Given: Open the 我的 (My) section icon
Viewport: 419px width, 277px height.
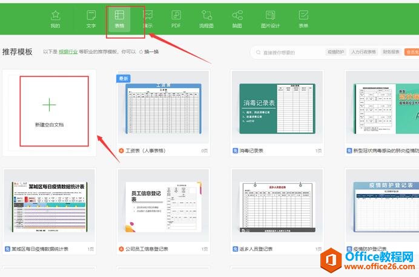Looking at the screenshot, I should pos(56,19).
